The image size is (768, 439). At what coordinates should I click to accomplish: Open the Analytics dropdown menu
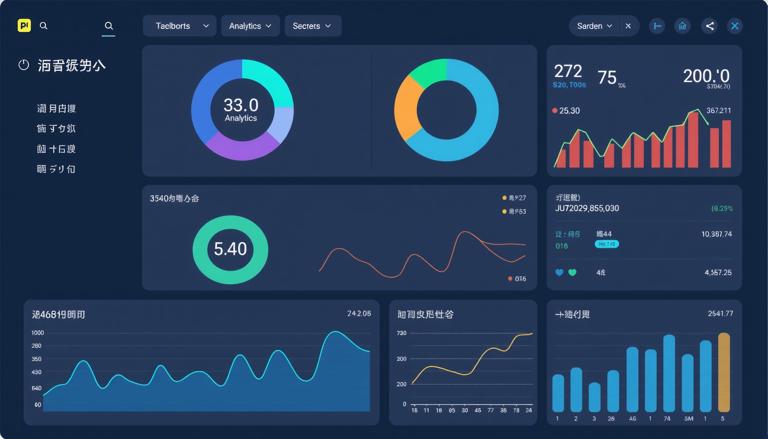pos(250,26)
